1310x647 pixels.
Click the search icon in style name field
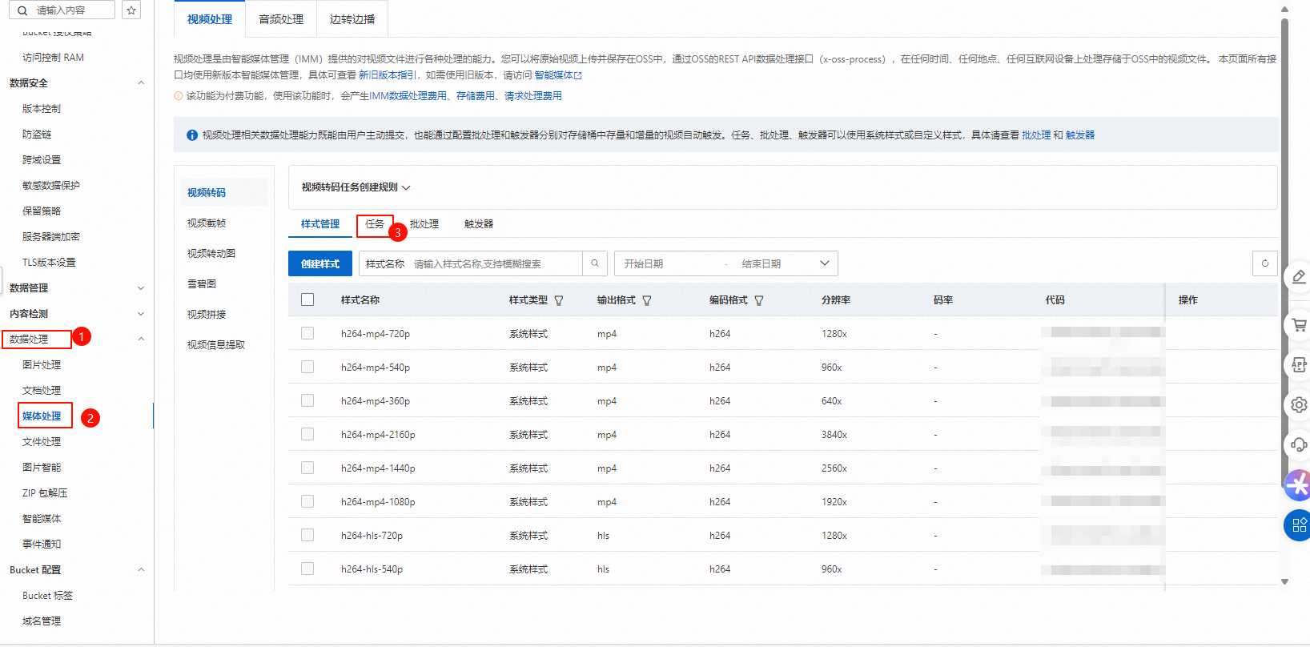pyautogui.click(x=595, y=263)
